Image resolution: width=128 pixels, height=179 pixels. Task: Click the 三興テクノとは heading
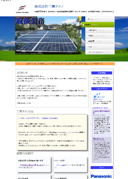point(25,111)
